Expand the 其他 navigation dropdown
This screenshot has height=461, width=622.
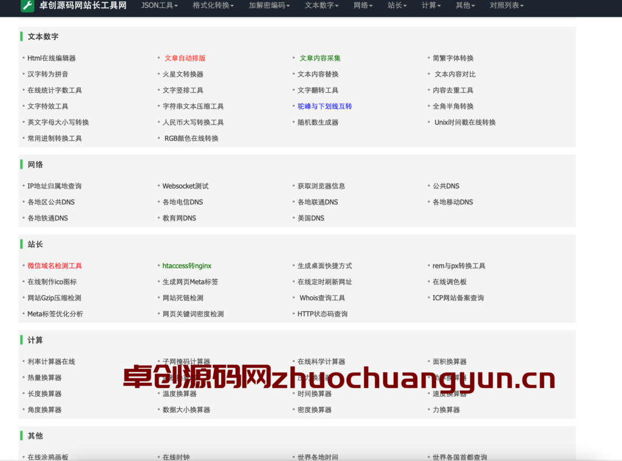coord(465,5)
